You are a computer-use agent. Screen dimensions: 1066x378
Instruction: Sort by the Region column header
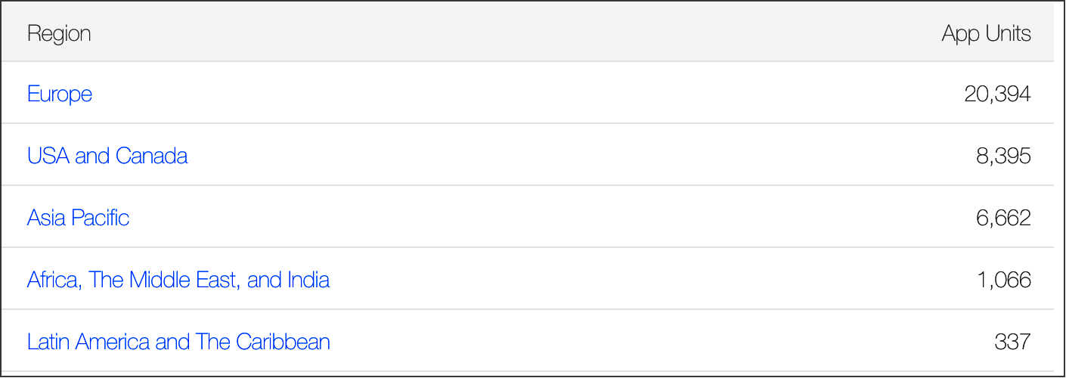pyautogui.click(x=59, y=34)
